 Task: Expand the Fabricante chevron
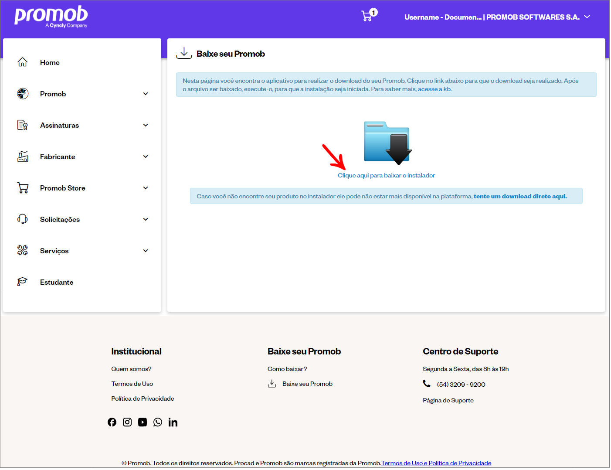[146, 157]
